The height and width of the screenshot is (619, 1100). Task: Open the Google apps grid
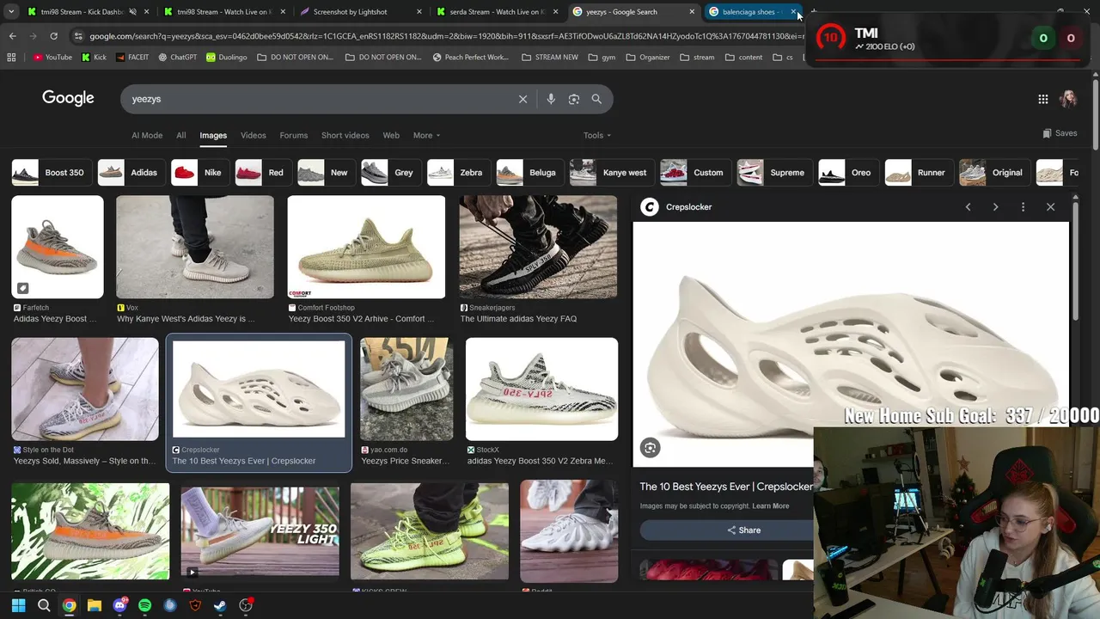click(1043, 99)
